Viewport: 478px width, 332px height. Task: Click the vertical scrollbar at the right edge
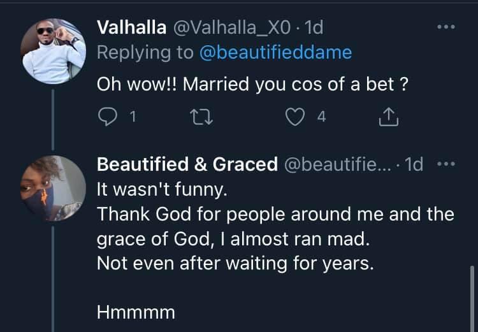point(472,293)
